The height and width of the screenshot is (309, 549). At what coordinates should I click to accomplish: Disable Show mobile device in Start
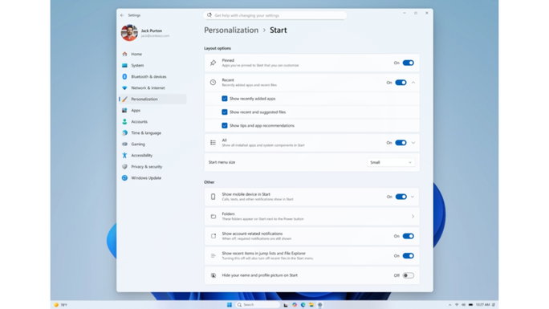[401, 197]
